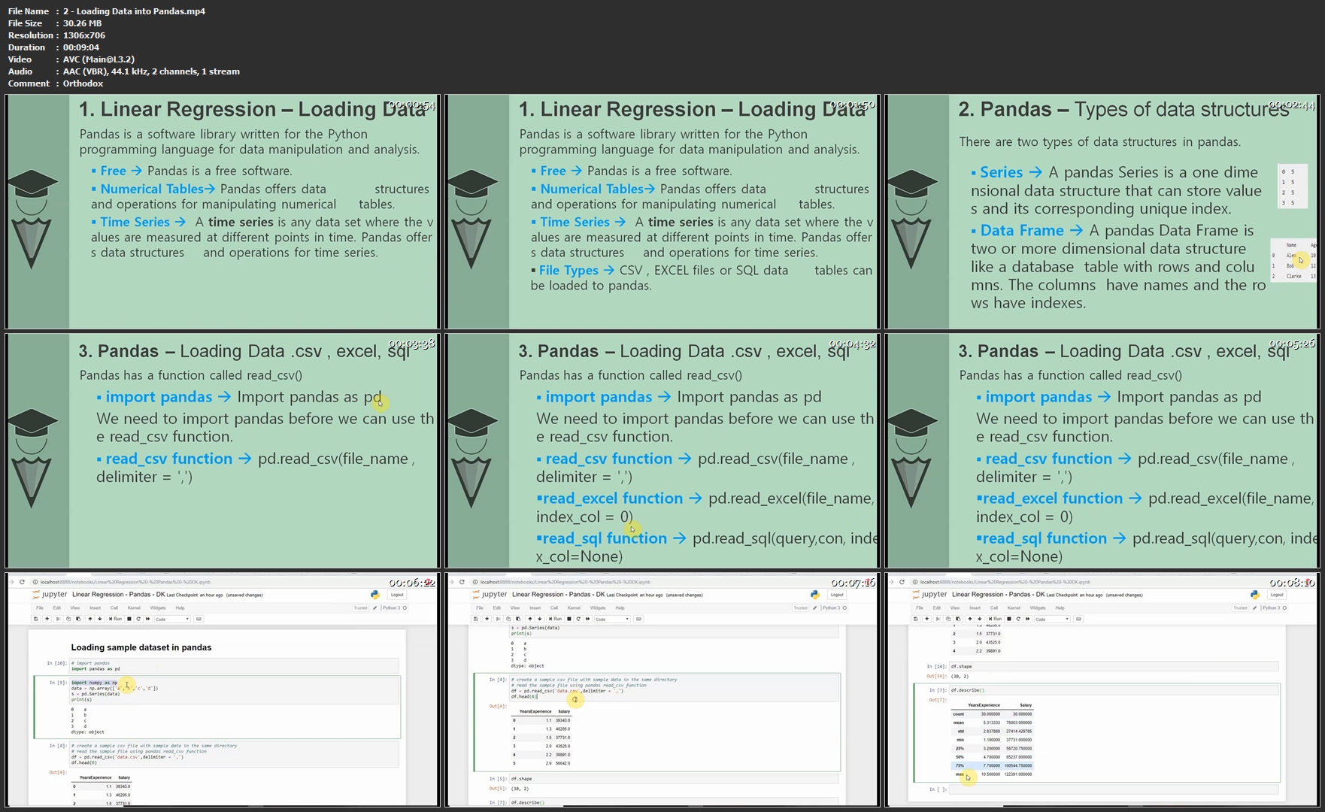Click the copy cell icon in the 00:06:22 frame
This screenshot has width=1325, height=812.
(x=68, y=619)
